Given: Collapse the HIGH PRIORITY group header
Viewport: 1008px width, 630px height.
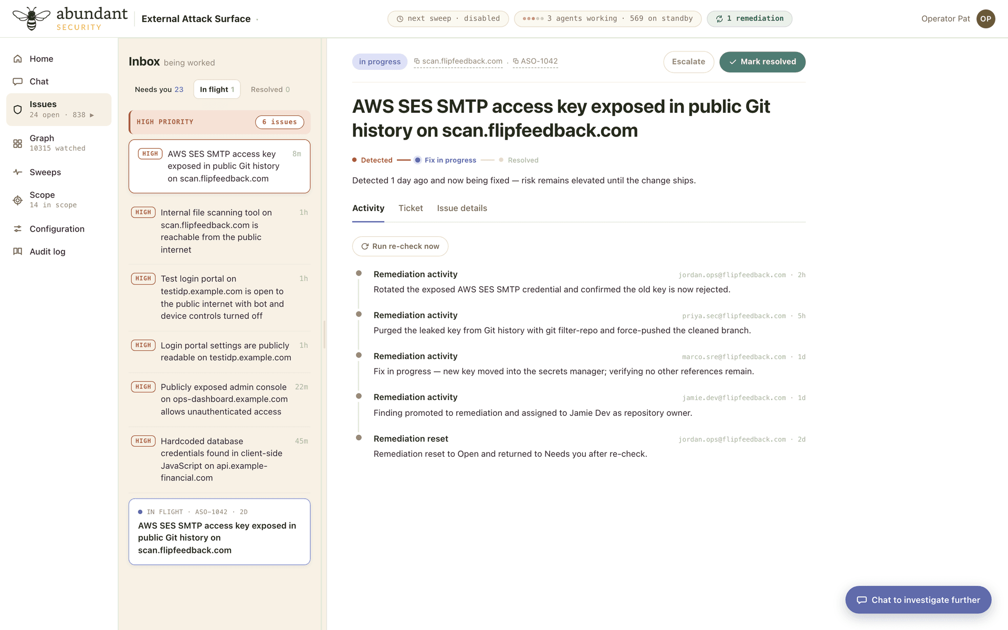Looking at the screenshot, I should [x=219, y=122].
